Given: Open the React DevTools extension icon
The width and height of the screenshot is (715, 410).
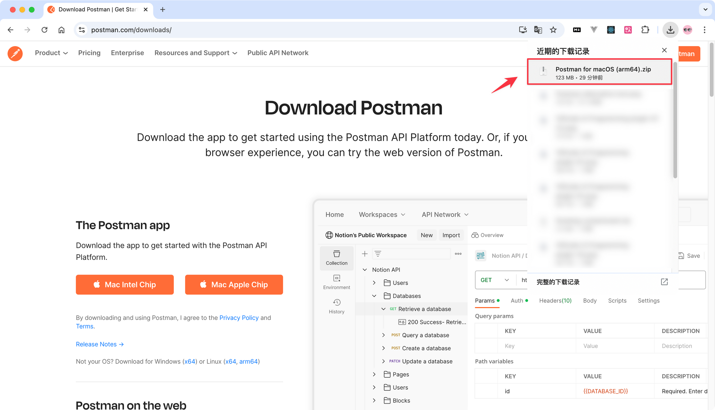Looking at the screenshot, I should [611, 30].
